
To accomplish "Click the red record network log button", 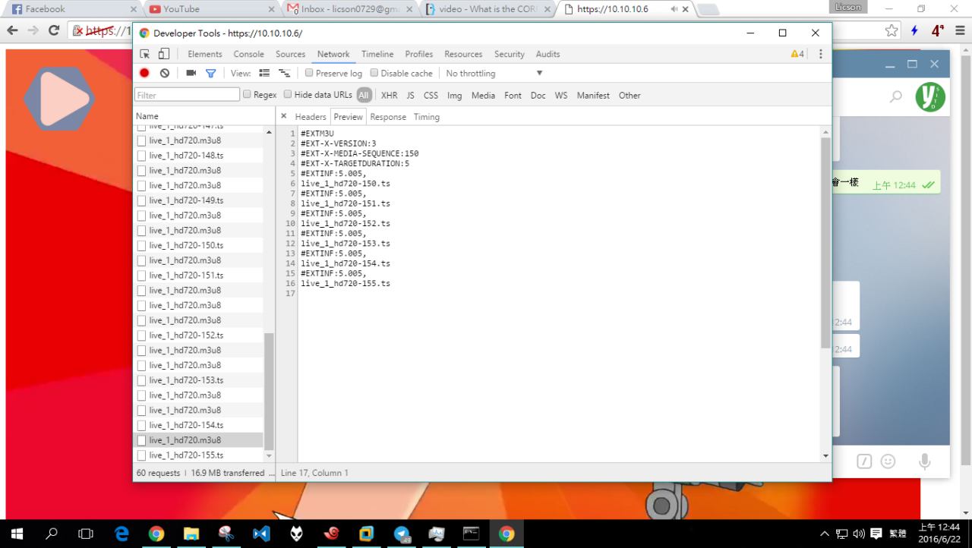I will (x=144, y=74).
